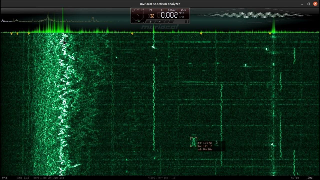
Task: Click the leftmost yellow frequency marker
Action: (x=11, y=33)
